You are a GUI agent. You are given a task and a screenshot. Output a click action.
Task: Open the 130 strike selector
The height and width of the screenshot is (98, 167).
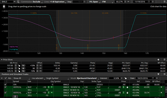(90, 87)
